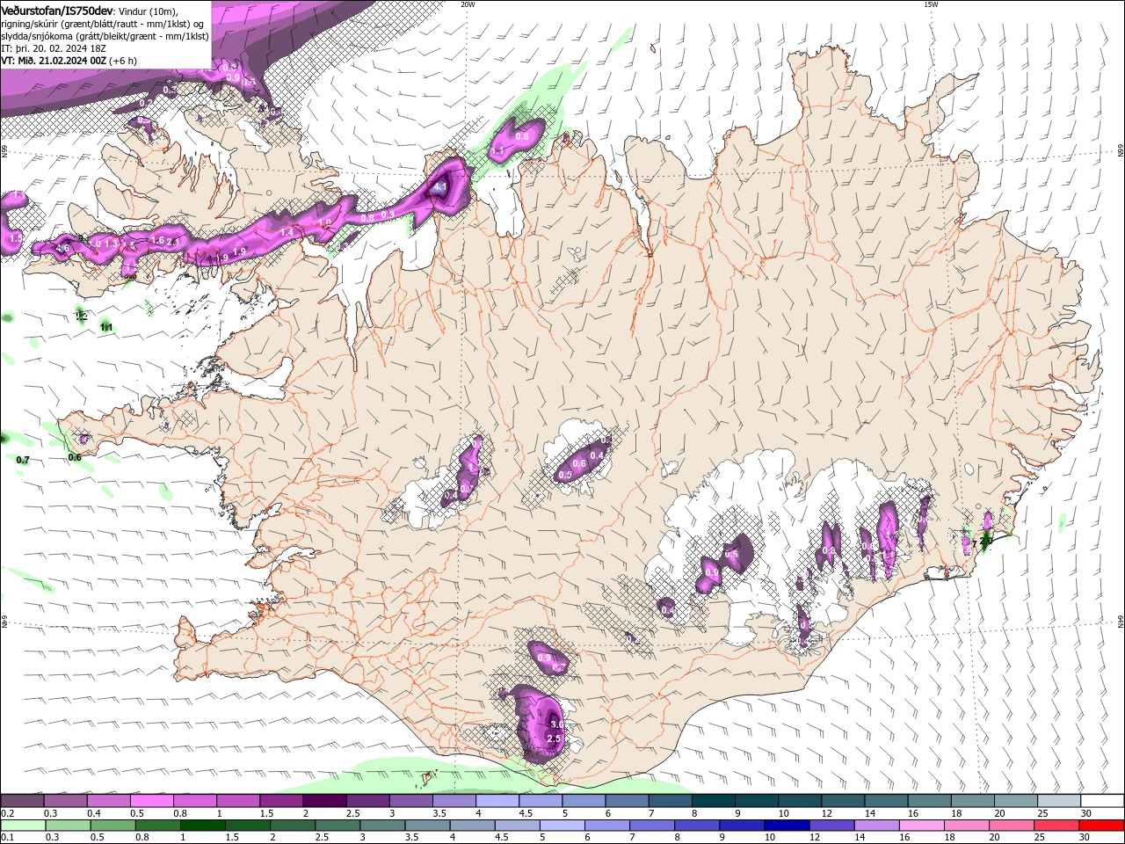Click the 4.5 label under the lower legend row
This screenshot has height=844, width=1125.
click(502, 839)
